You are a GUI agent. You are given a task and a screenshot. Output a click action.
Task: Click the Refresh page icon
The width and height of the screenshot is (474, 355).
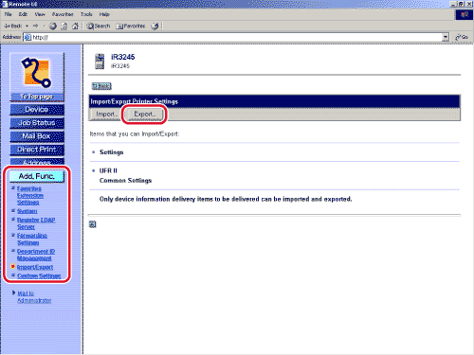tap(64, 27)
